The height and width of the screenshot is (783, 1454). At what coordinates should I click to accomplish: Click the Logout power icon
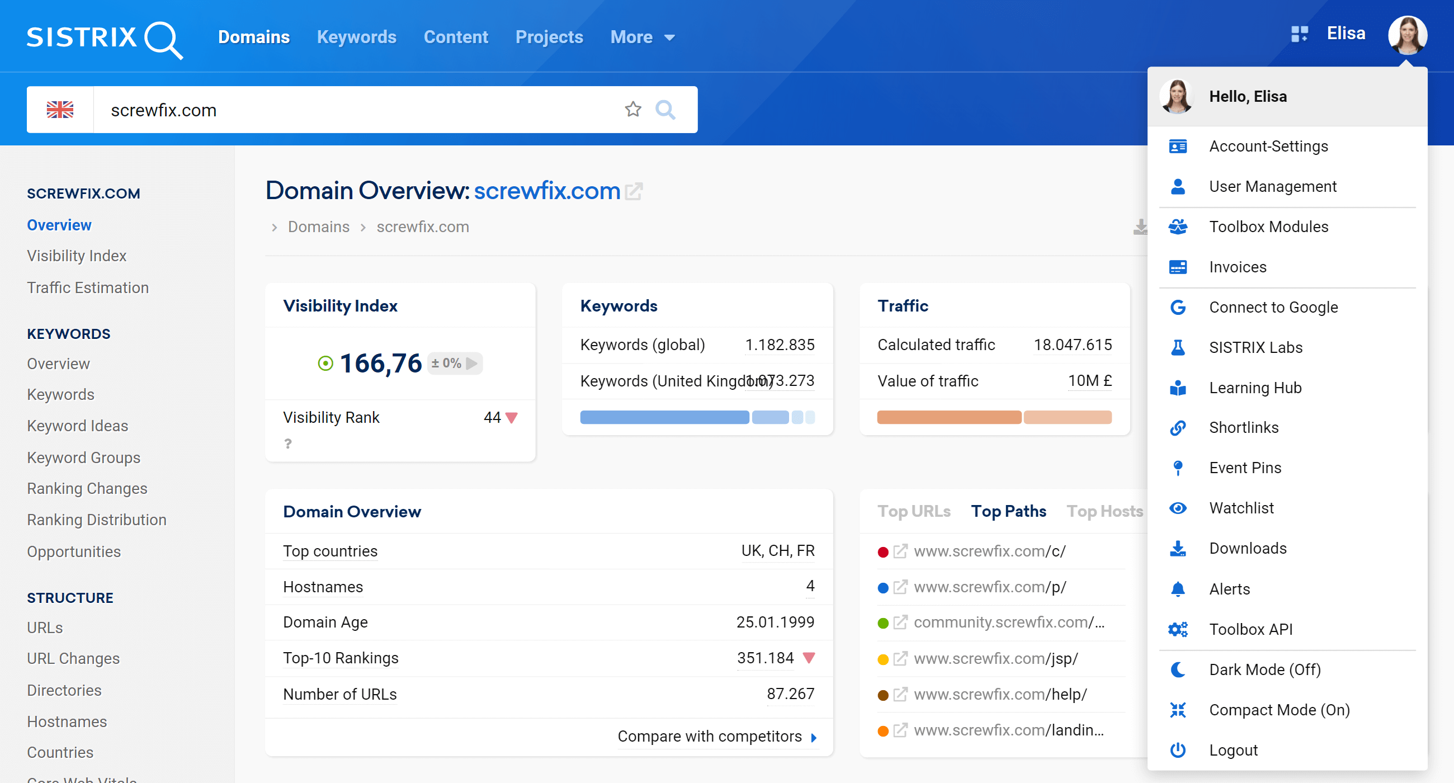point(1177,750)
